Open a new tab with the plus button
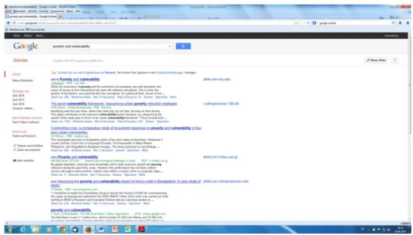The height and width of the screenshot is (235, 413). pyautogui.click(x=60, y=17)
